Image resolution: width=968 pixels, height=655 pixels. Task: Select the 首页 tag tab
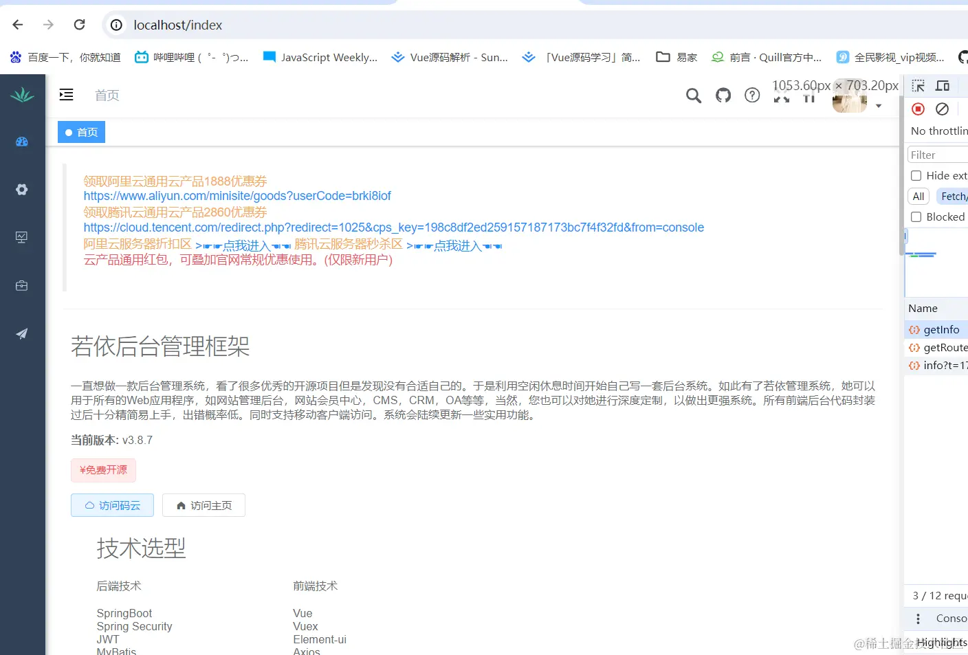click(x=81, y=132)
